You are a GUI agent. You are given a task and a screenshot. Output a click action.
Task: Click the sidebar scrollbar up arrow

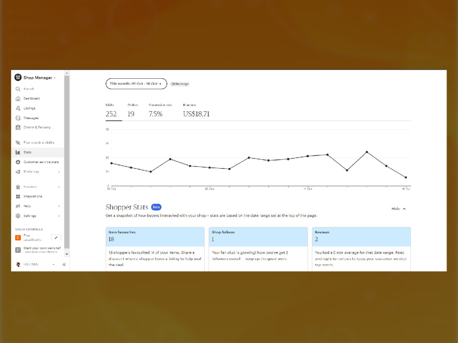pos(66,73)
